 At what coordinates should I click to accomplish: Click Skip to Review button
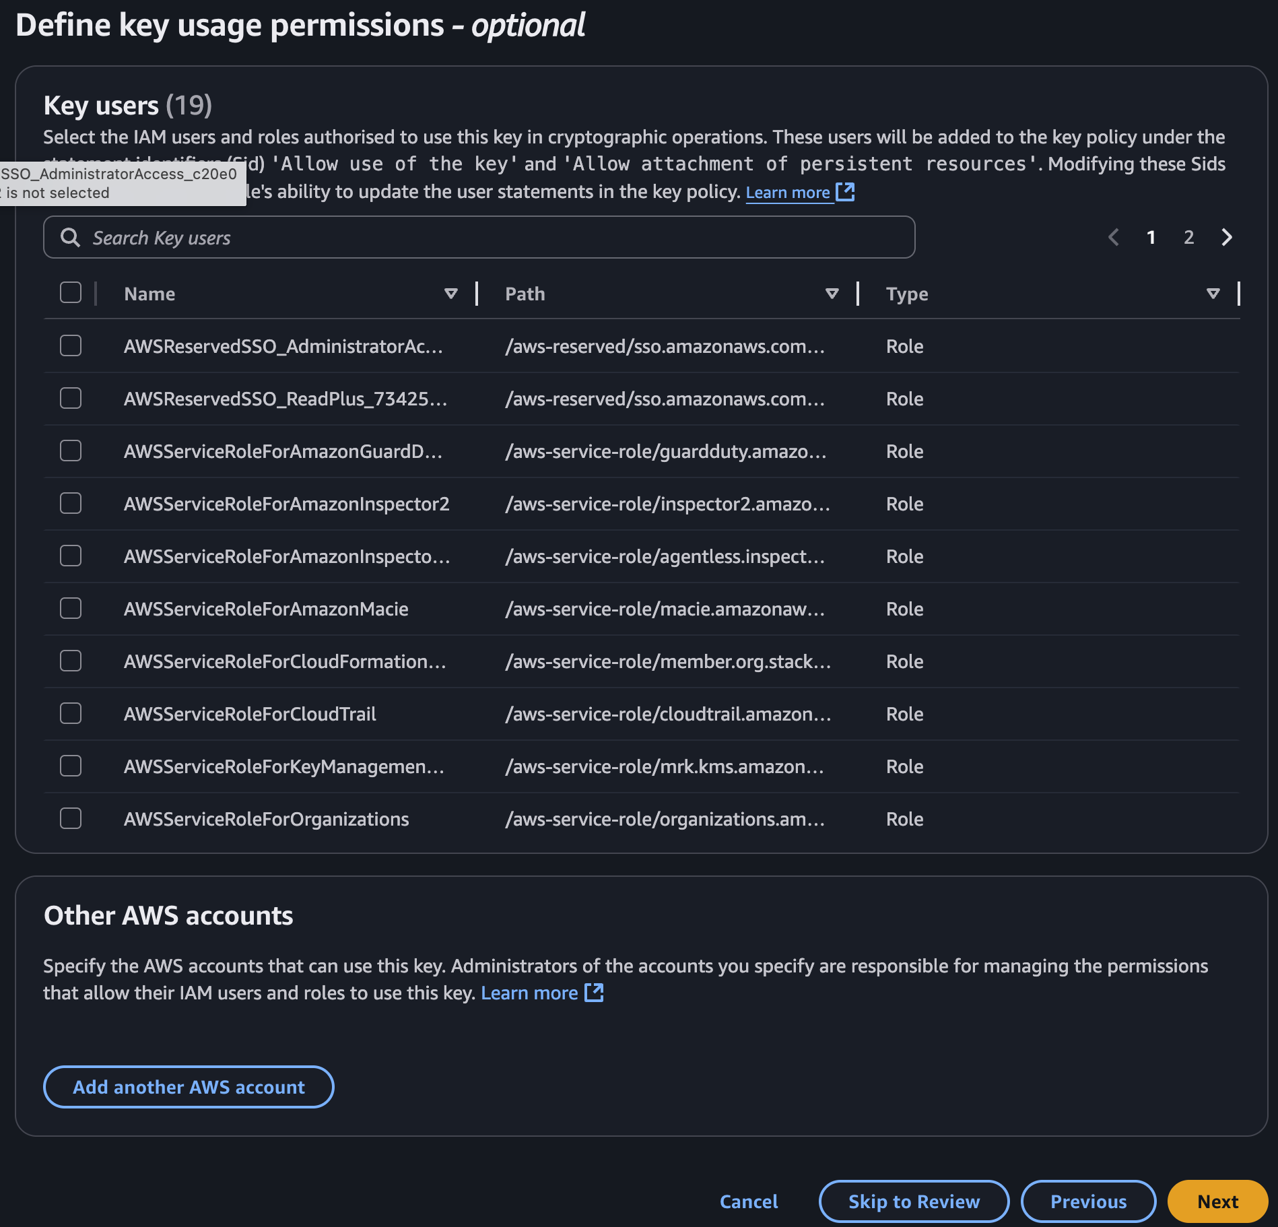coord(914,1201)
